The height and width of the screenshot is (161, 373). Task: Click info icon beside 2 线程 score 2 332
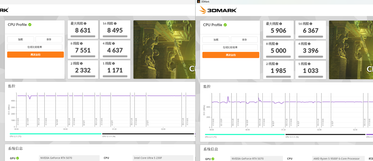point(81,64)
